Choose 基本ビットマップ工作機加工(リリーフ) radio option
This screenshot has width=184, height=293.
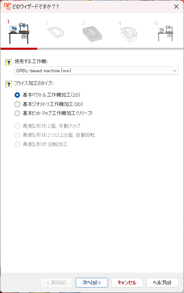tap(17, 113)
